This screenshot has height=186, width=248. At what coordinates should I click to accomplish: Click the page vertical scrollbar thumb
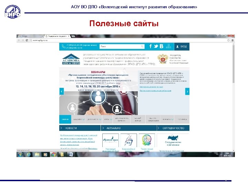pos(234,64)
